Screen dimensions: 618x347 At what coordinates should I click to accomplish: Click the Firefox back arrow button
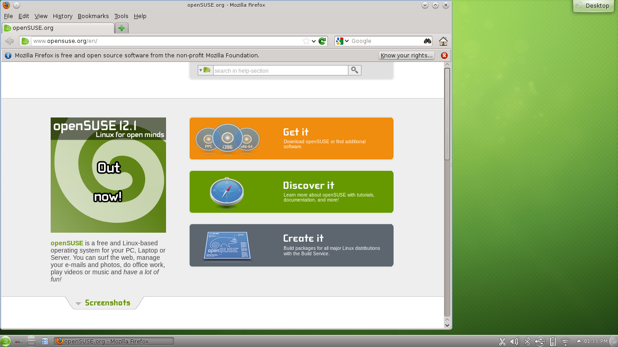pyautogui.click(x=9, y=41)
